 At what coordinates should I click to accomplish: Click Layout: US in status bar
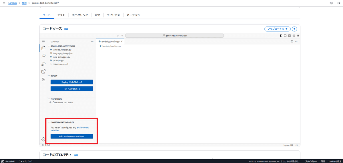coord(288,145)
